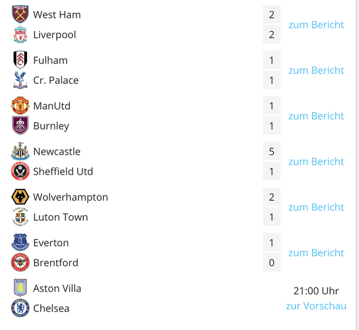Click the Everton club crest

point(20,242)
